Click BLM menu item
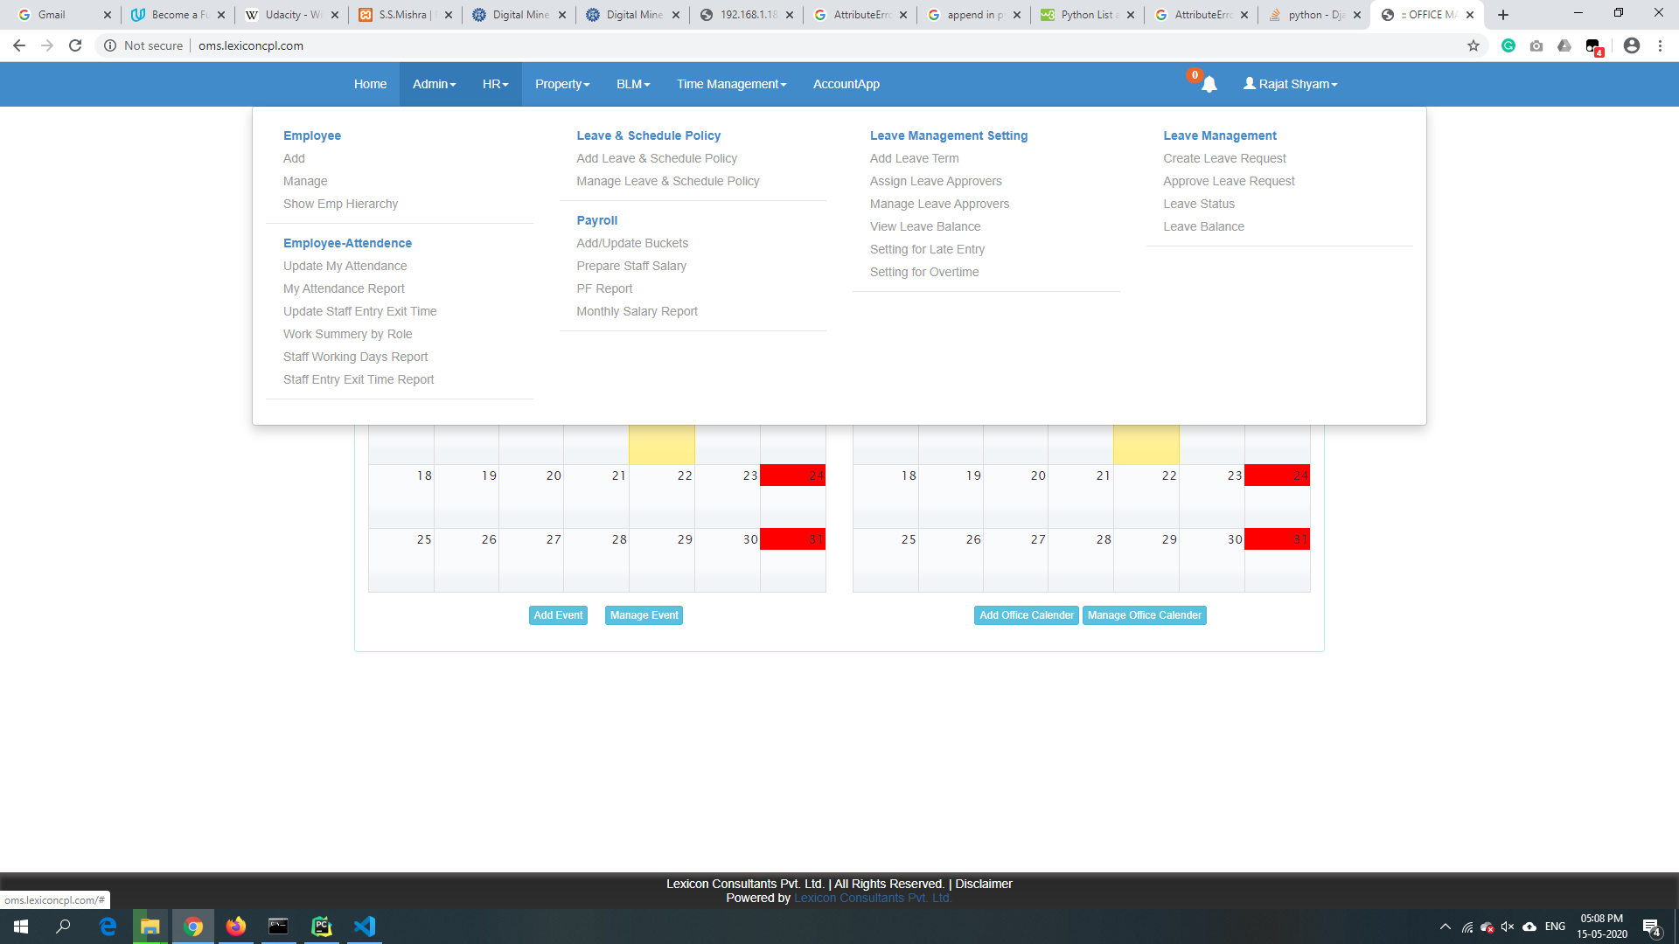The image size is (1679, 944). (x=632, y=84)
